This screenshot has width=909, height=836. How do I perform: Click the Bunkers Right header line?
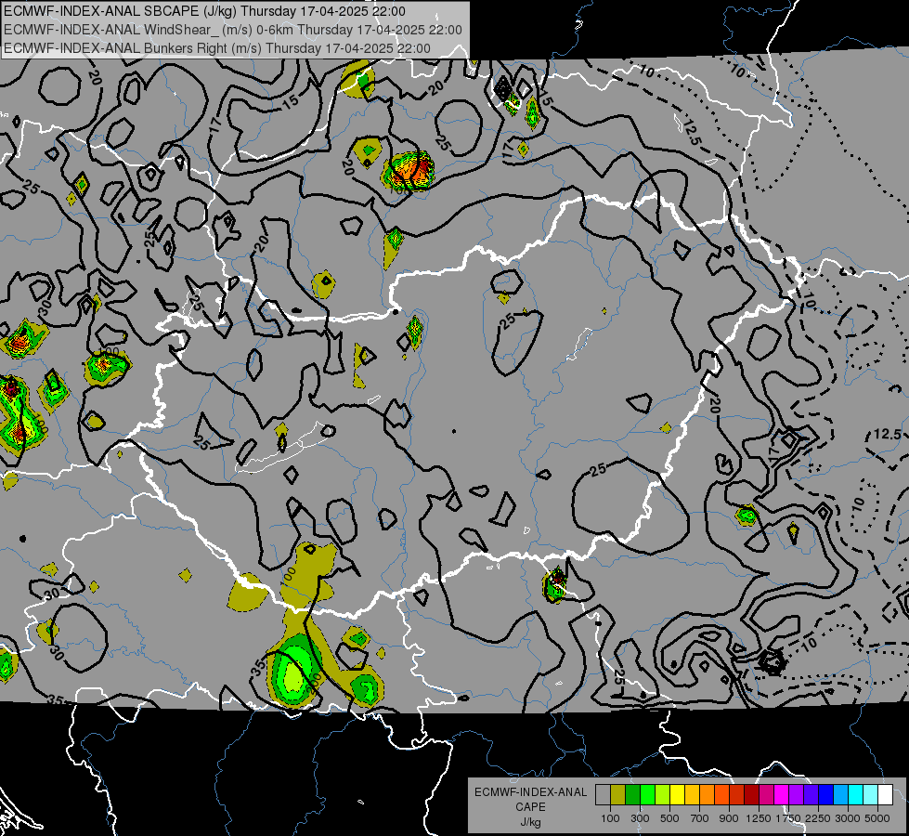click(217, 48)
